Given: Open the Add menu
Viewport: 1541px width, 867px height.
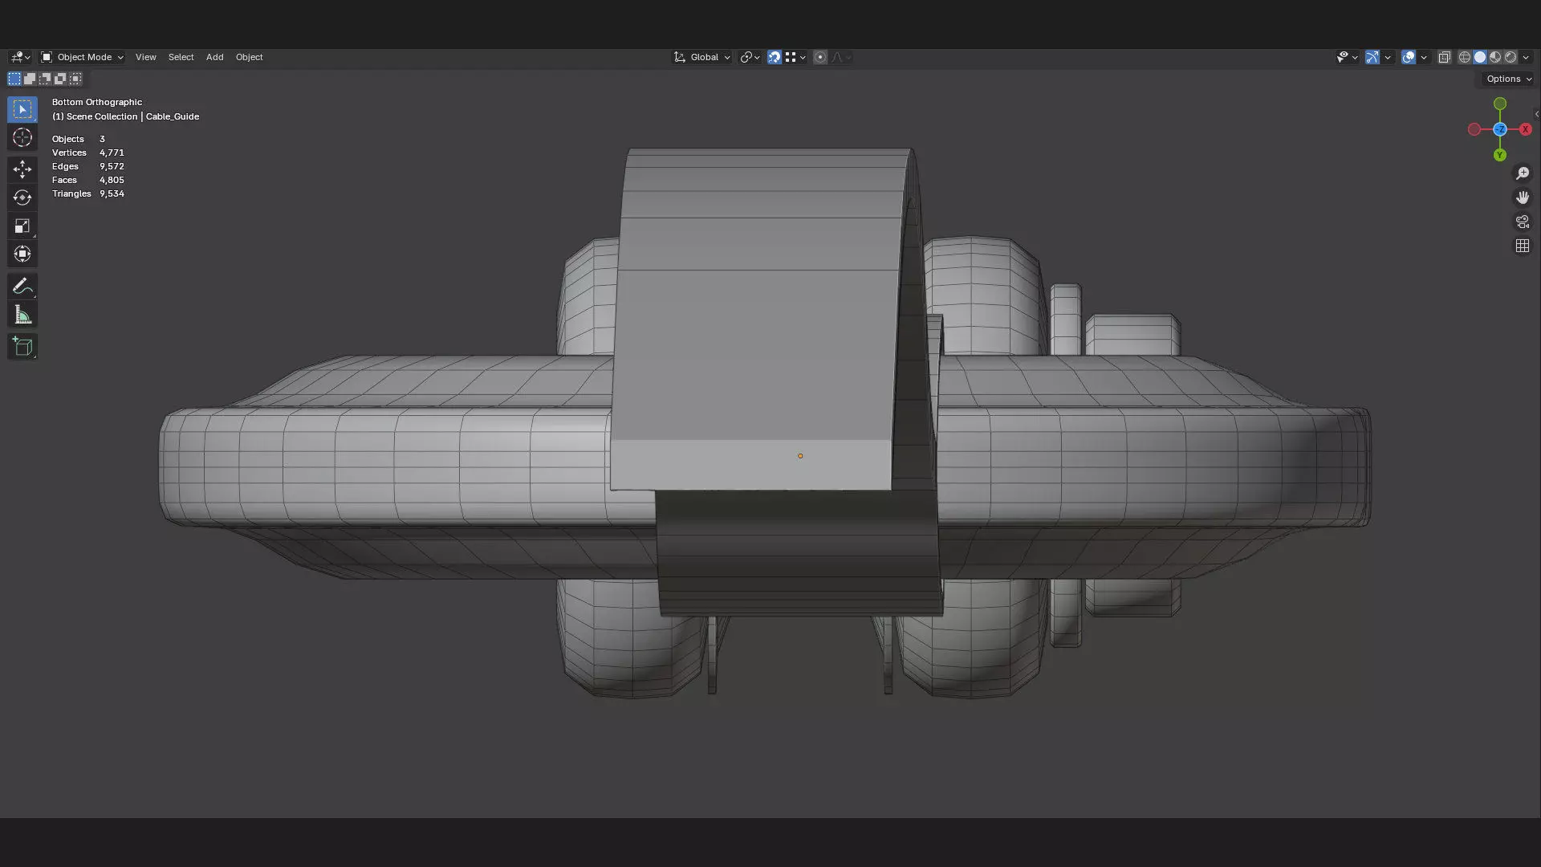Looking at the screenshot, I should click(214, 57).
